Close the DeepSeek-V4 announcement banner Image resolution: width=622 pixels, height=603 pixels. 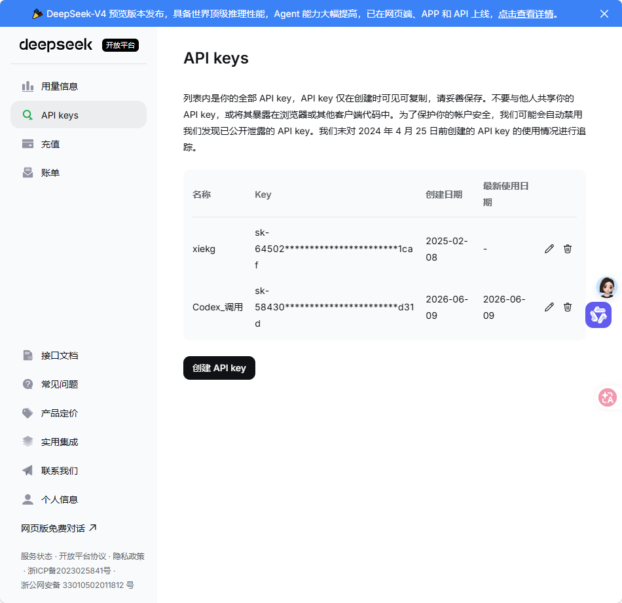pyautogui.click(x=604, y=14)
